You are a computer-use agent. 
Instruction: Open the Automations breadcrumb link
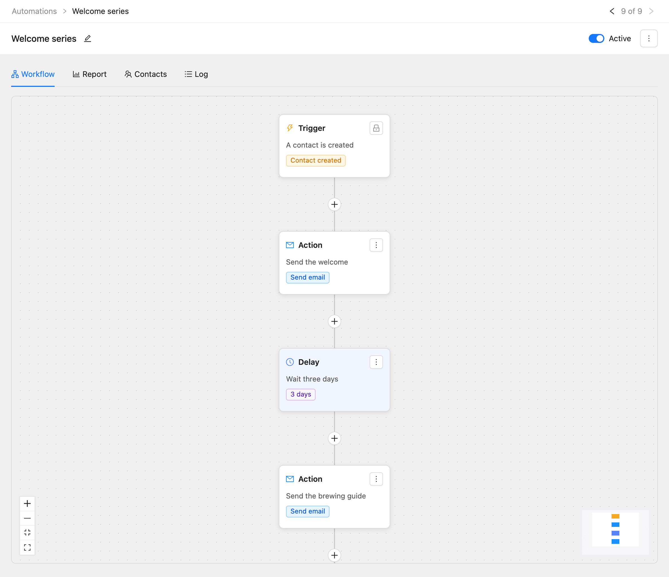click(34, 11)
